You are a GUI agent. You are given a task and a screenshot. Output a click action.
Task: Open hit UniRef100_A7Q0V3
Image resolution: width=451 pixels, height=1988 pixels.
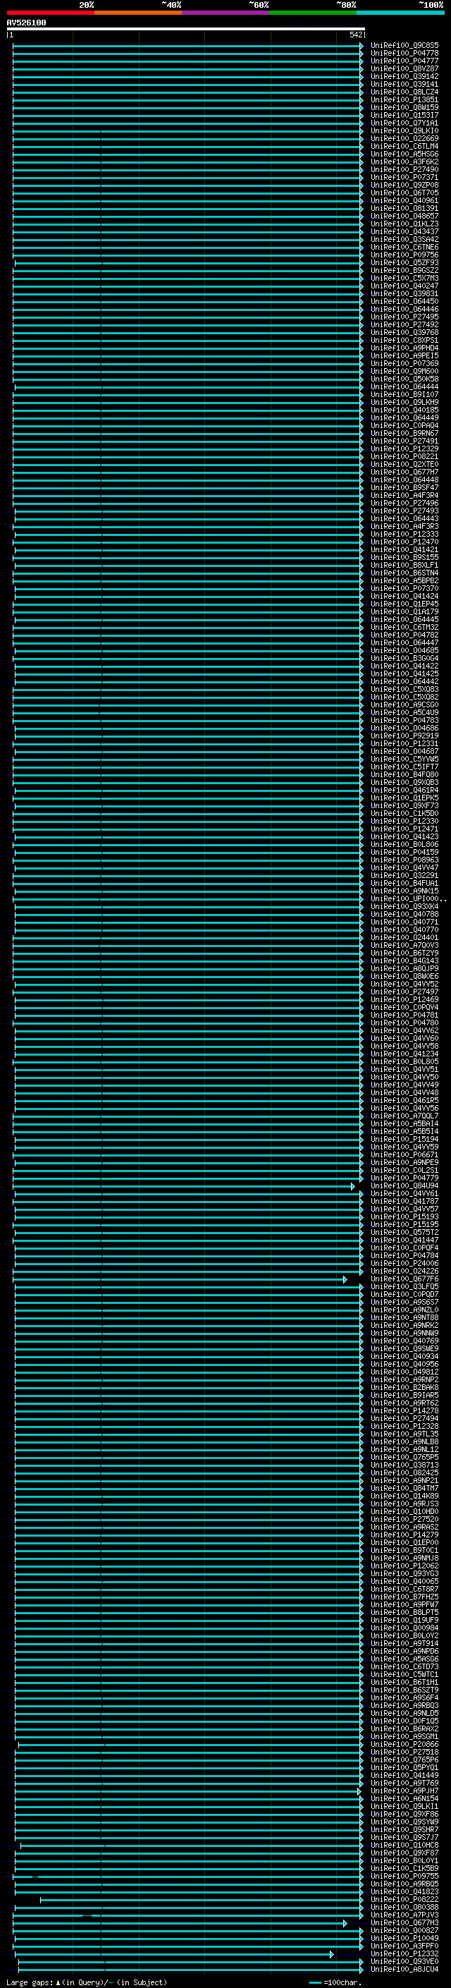(x=404, y=944)
